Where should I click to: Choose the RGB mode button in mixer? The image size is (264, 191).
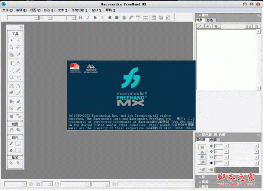(x=202, y=152)
